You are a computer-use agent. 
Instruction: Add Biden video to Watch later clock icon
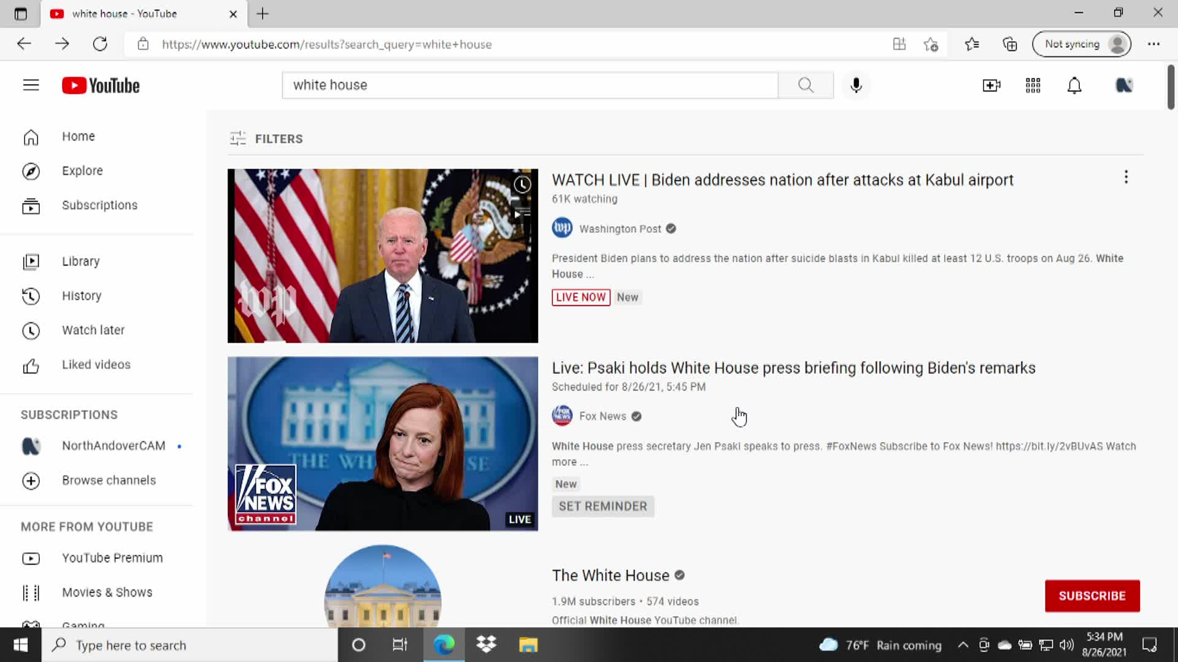[x=522, y=185]
